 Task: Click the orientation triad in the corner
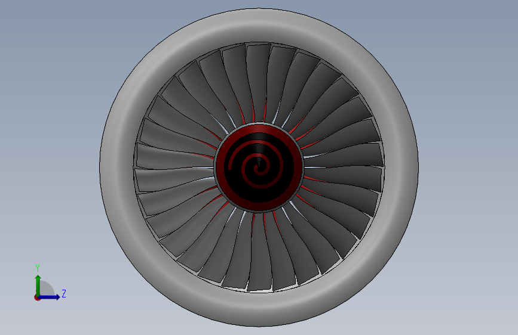click(x=50, y=283)
